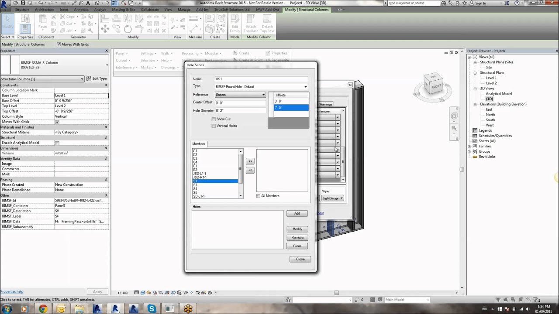The image size is (559, 314).
Task: Toggle Enable Analytical Model checkbox
Action: (57, 143)
